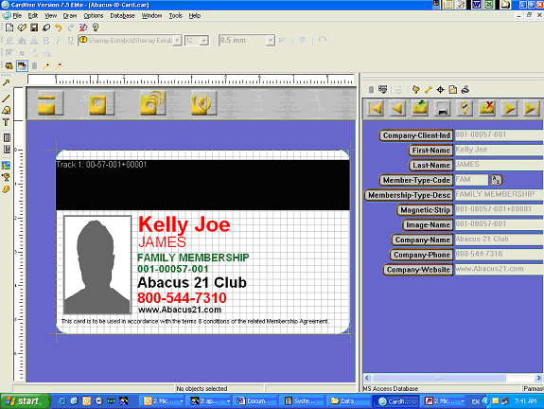Click the database list view icon
Screen dimensions: 544x409
382,90
